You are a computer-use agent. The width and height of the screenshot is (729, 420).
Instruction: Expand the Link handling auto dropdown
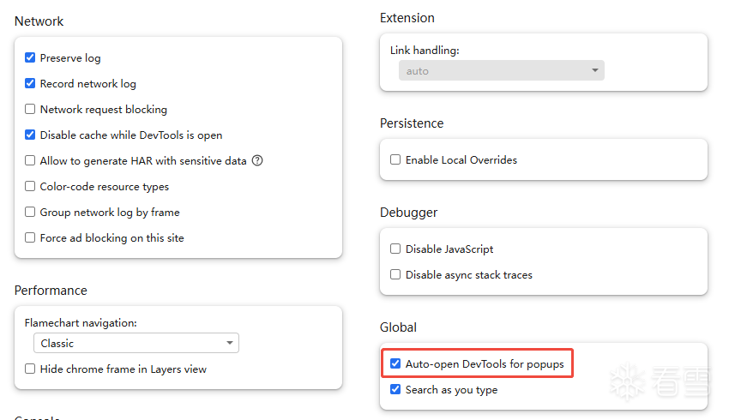(501, 71)
